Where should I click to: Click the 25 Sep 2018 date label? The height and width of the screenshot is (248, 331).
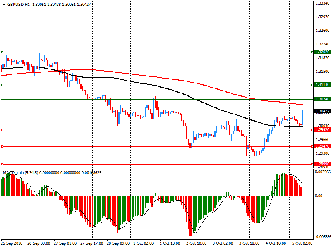(12, 243)
